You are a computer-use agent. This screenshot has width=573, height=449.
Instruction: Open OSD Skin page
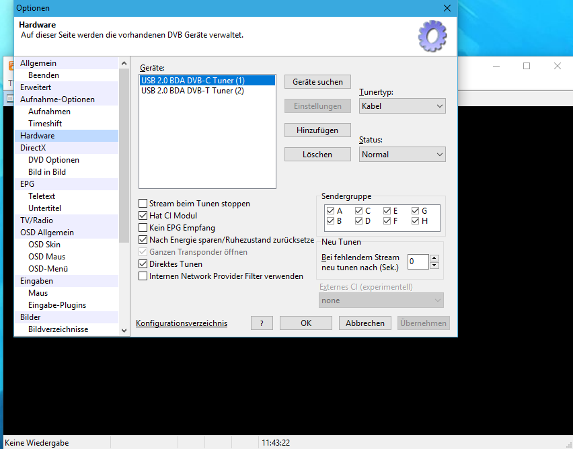click(x=67, y=245)
